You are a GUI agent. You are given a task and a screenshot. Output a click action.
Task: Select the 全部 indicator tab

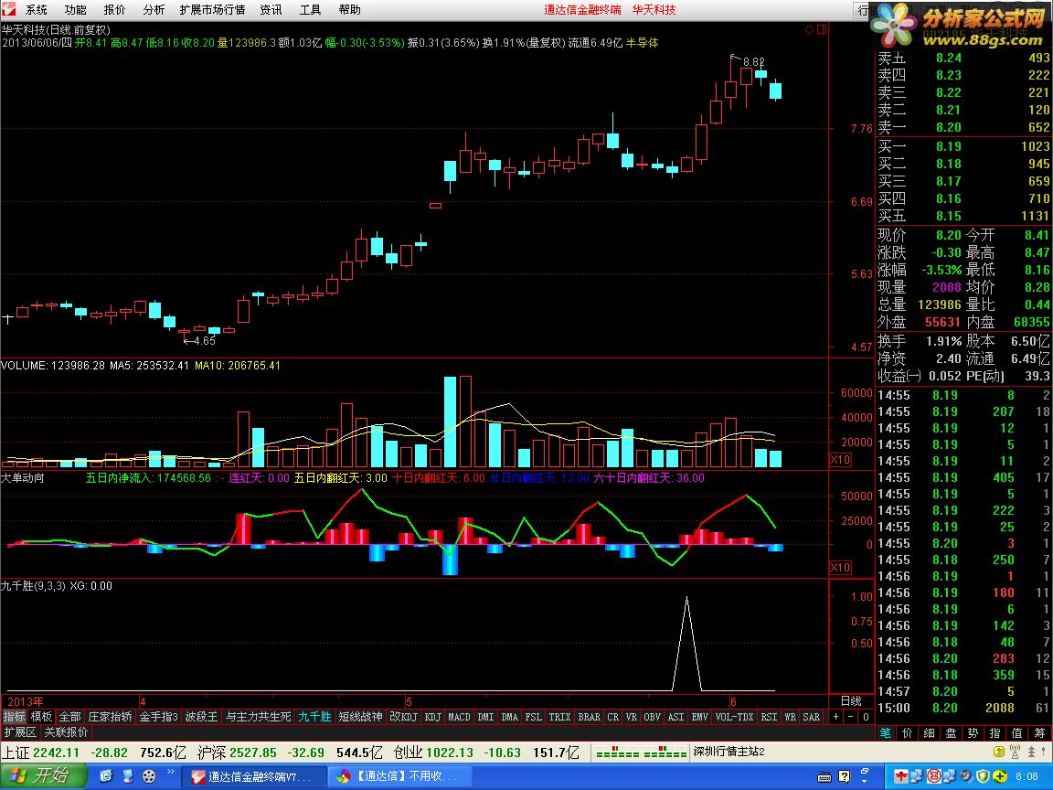click(69, 717)
